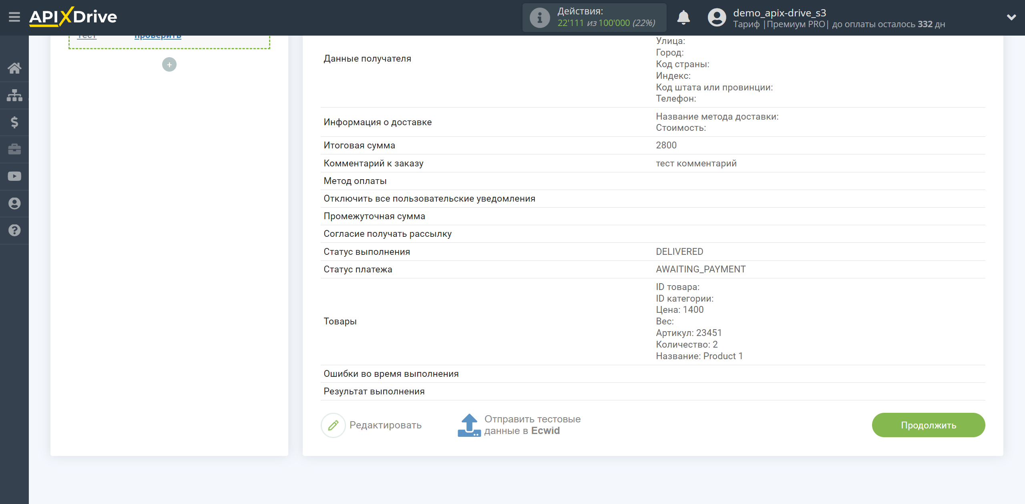The width and height of the screenshot is (1025, 504).
Task: Expand the account dropdown chevron
Action: click(1011, 17)
